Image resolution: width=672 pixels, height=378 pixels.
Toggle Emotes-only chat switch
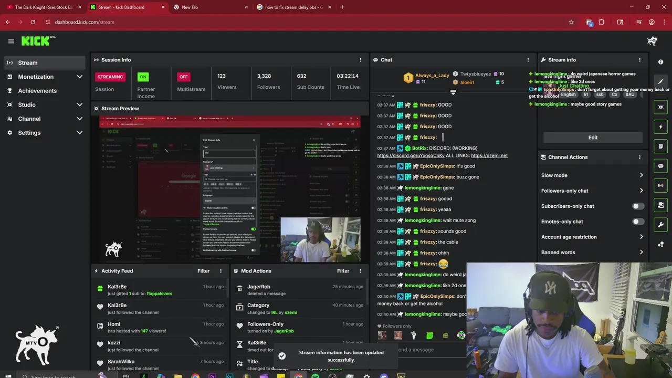pos(637,222)
